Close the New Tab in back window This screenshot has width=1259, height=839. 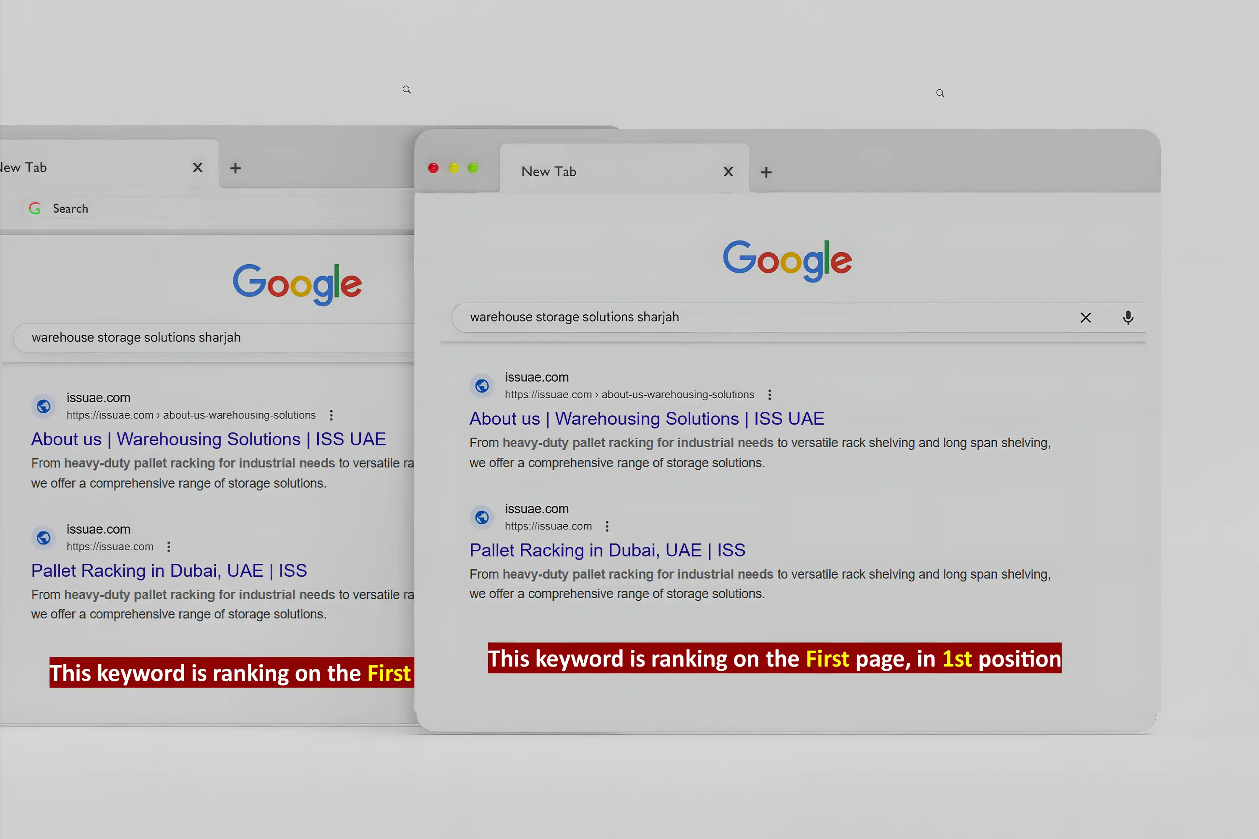point(198,168)
